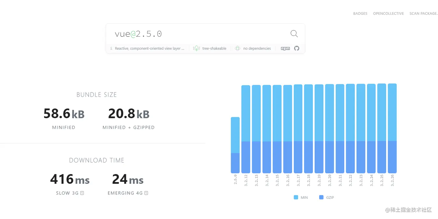This screenshot has height=219, width=438.
Task: Click the package description text
Action: (x=149, y=49)
